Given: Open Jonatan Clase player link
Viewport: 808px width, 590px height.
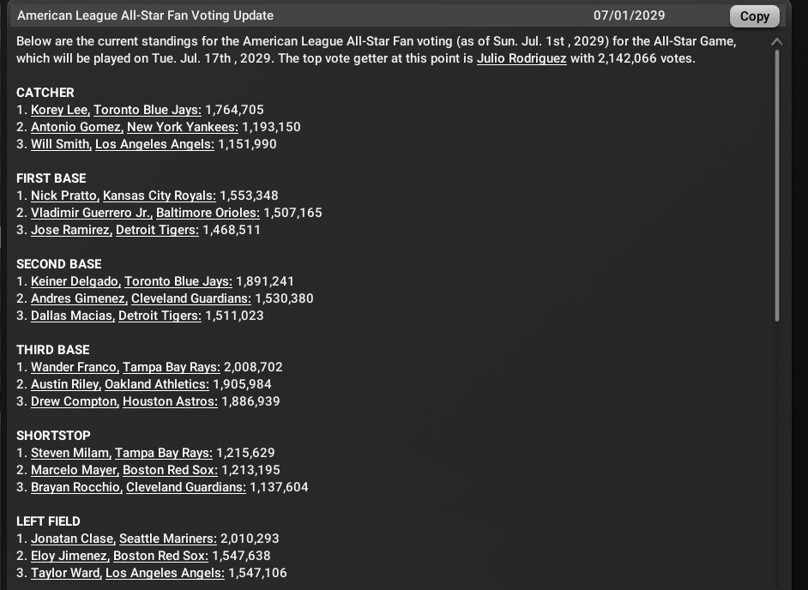Looking at the screenshot, I should (73, 539).
